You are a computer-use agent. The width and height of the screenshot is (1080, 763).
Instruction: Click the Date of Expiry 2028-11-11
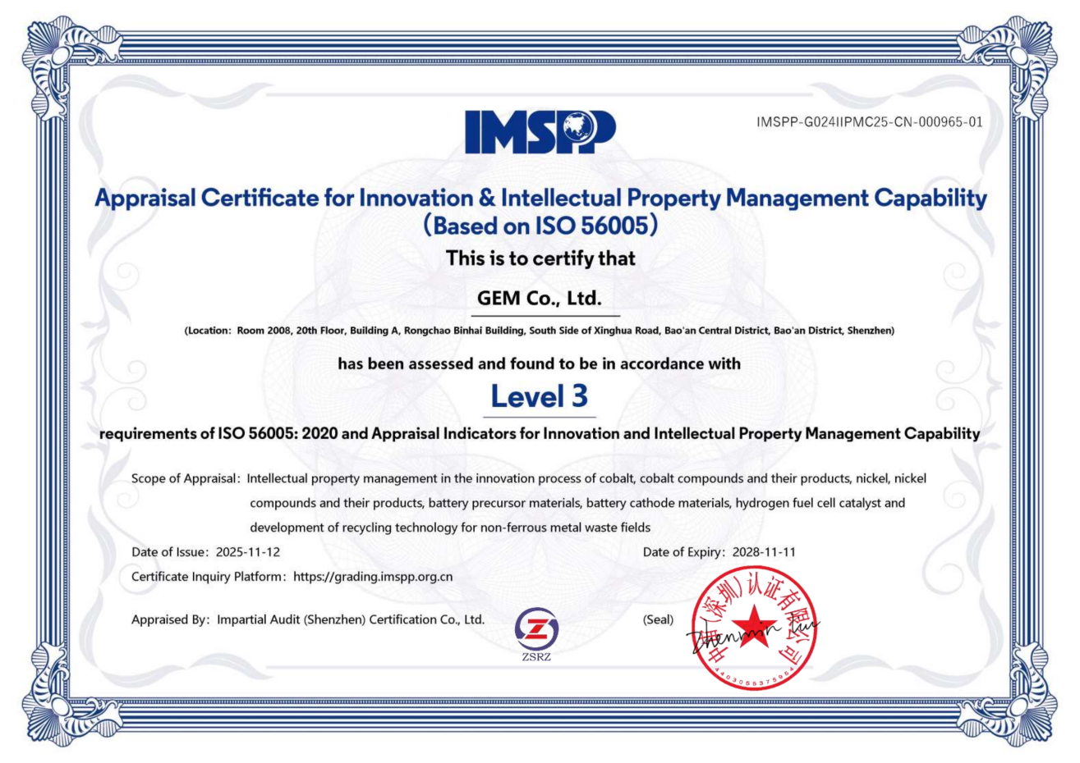(x=763, y=552)
